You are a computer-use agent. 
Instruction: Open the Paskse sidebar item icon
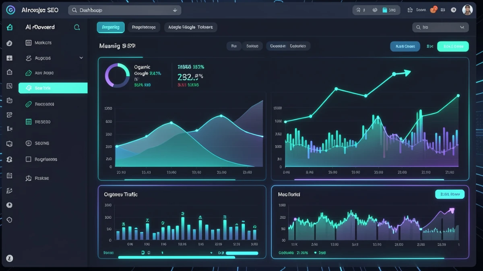[29, 178]
